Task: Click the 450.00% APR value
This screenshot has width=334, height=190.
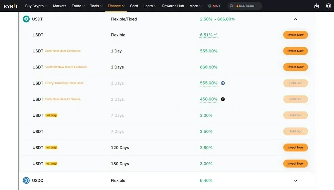Action: pyautogui.click(x=209, y=99)
